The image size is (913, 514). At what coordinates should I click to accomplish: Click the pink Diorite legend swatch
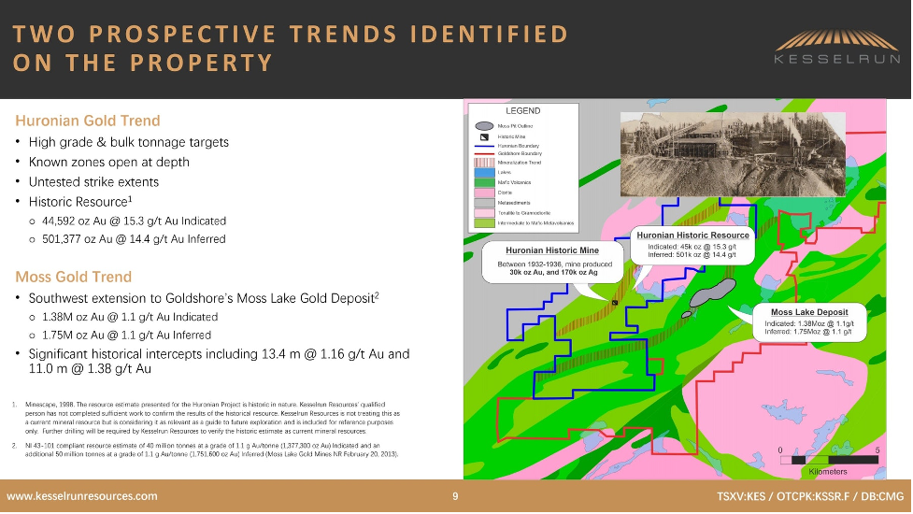click(484, 193)
